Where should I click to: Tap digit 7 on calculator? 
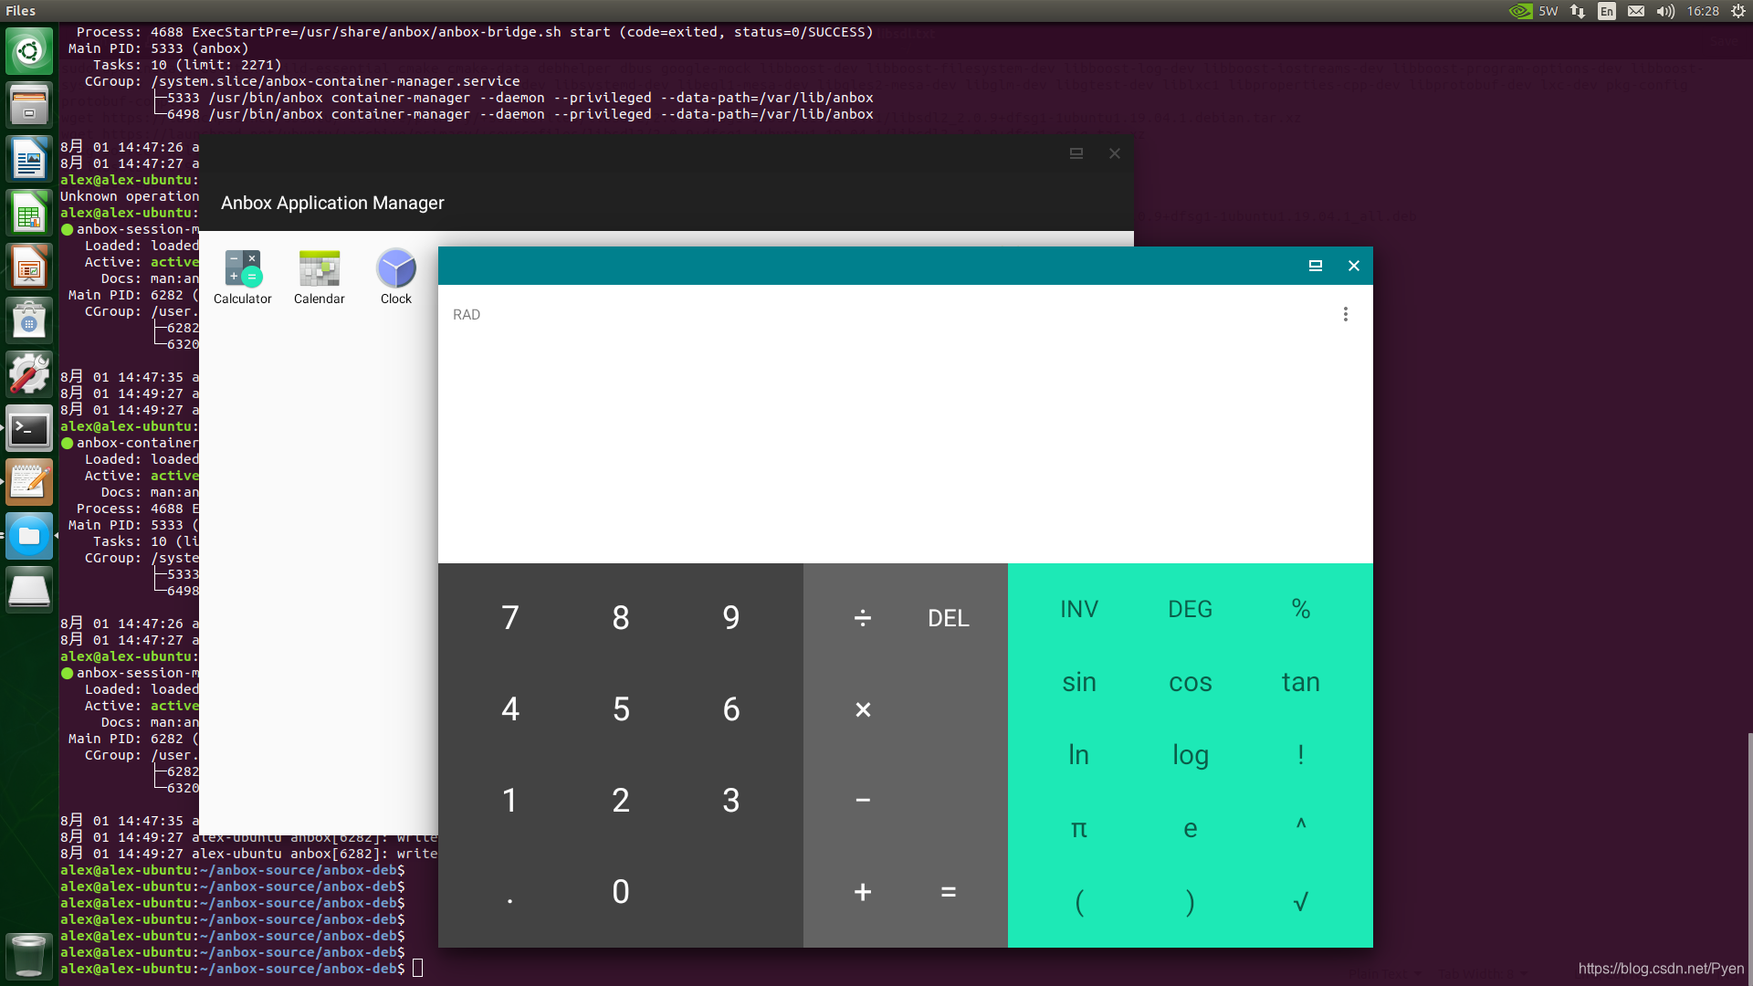510,618
